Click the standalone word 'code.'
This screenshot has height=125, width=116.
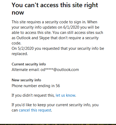click(16, 43)
